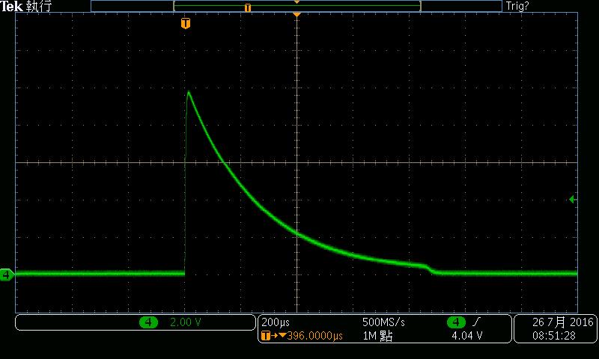Click the 26 7月 2016 date readout
Viewport: 599px width, 359px height.
click(x=563, y=322)
